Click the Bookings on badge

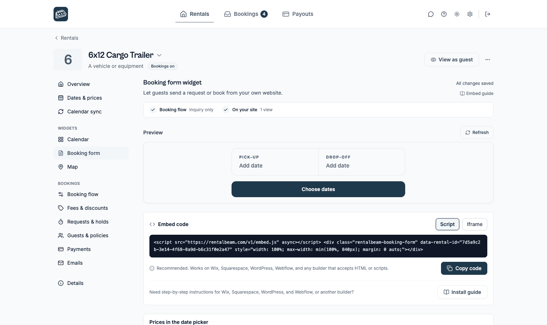162,66
